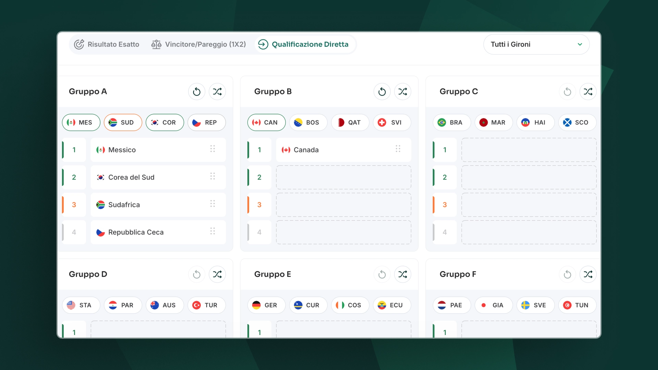This screenshot has width=658, height=370.
Task: Select the Qualificazione Diretta tab
Action: (304, 44)
